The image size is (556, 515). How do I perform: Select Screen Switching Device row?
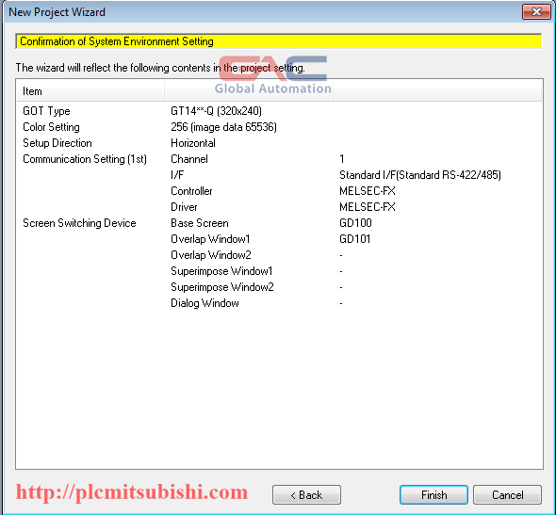click(279, 223)
